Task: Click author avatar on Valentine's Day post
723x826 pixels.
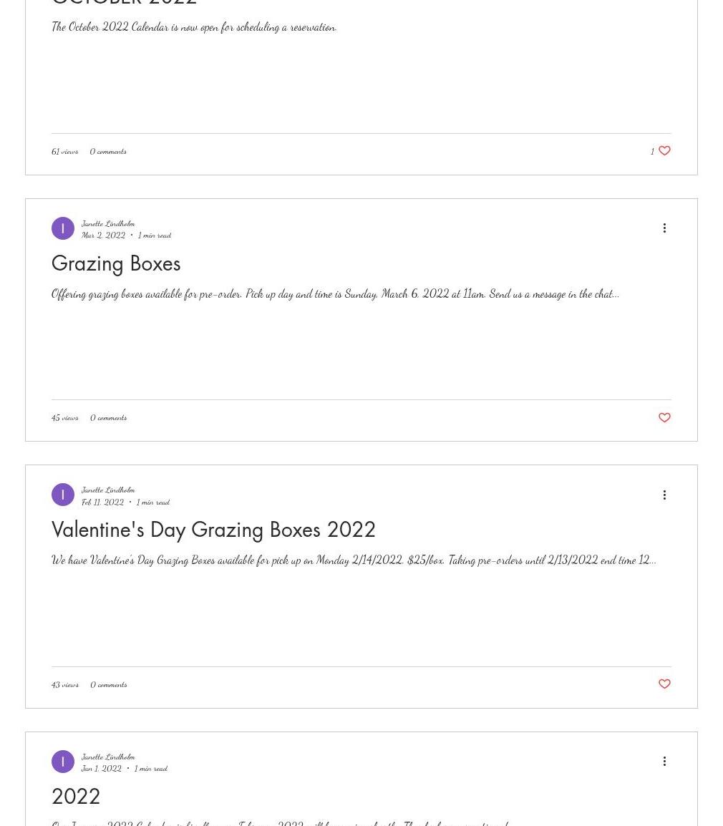Action: [x=63, y=495]
